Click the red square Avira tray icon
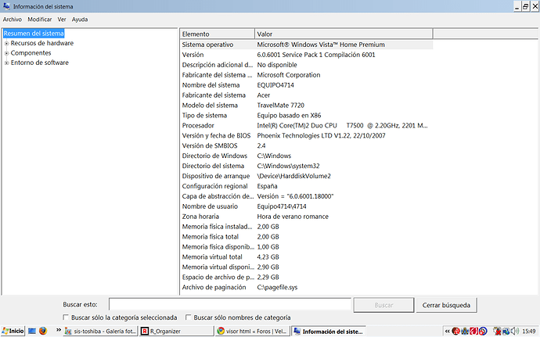 click(x=474, y=332)
